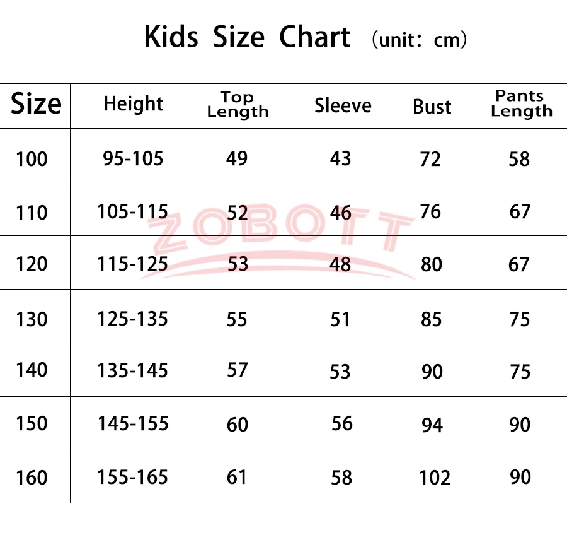Select the size 100 row label
This screenshot has width=567, height=535.
pyautogui.click(x=31, y=158)
